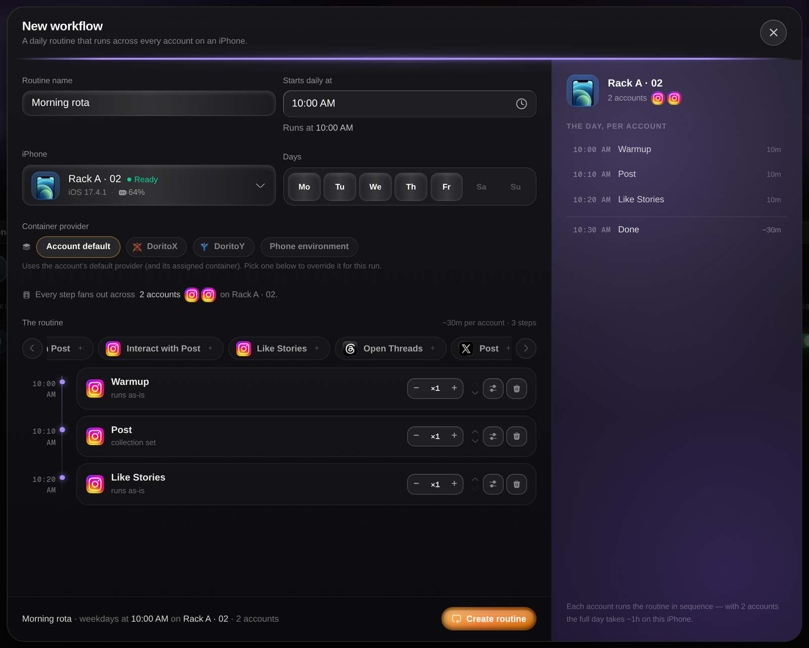Select Account default container provider

(x=78, y=246)
